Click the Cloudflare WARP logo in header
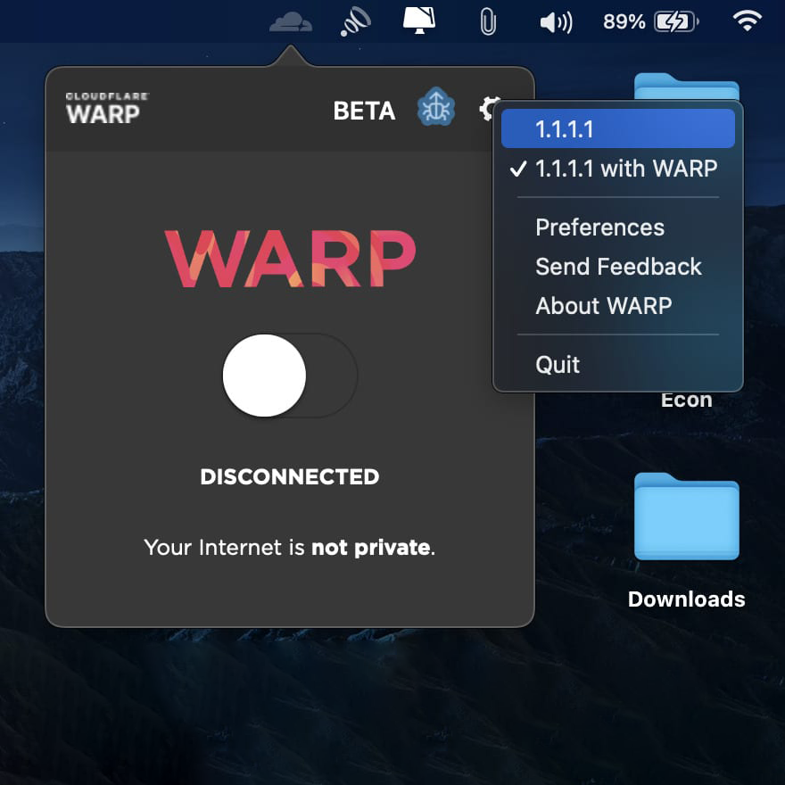Viewport: 785px width, 785px height. 107,108
